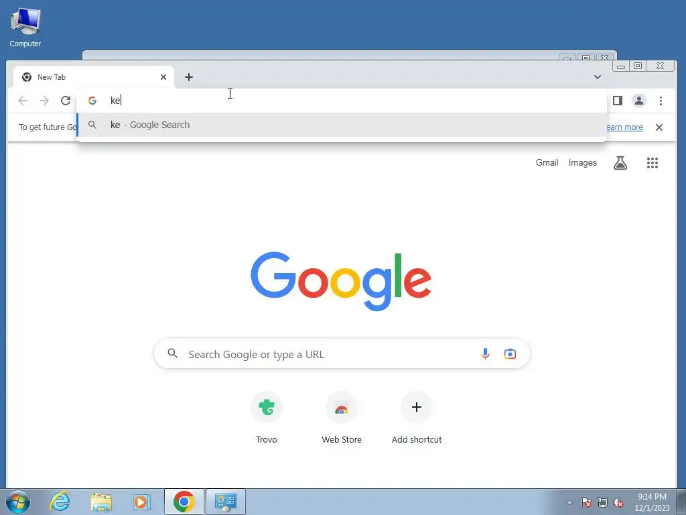Maximize the front Chrome window
The height and width of the screenshot is (515, 686).
638,66
